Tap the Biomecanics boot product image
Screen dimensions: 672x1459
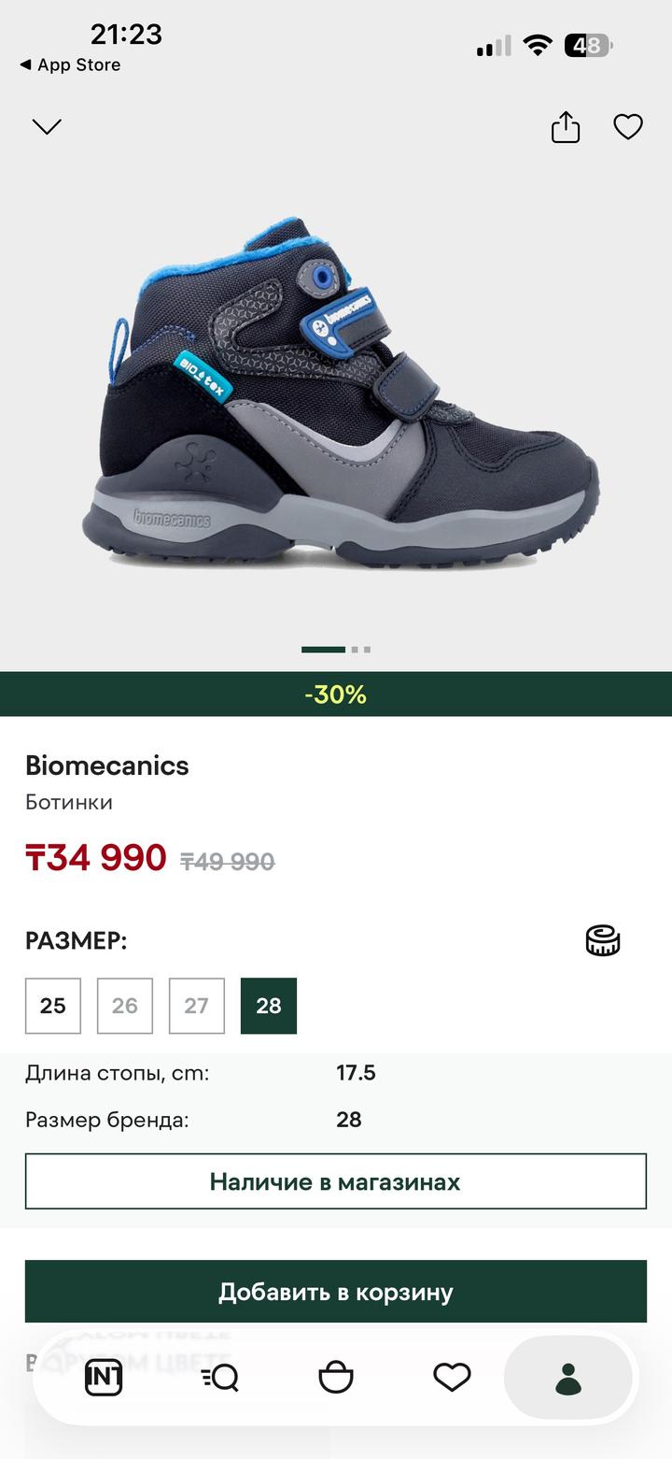341,393
